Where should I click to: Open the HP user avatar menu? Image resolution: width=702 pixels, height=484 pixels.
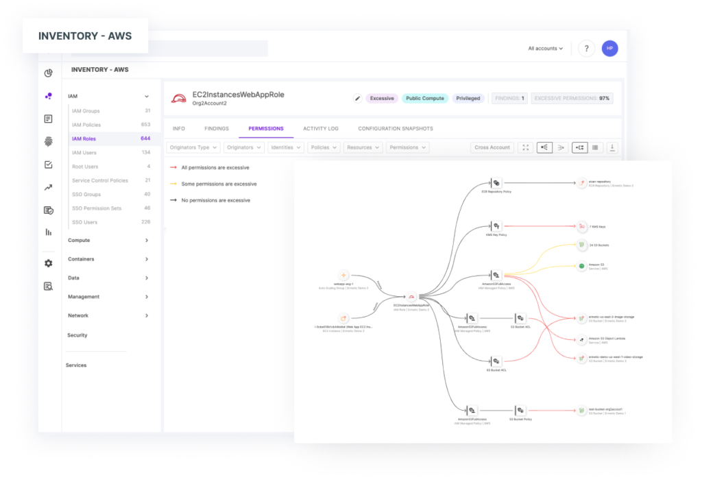609,49
